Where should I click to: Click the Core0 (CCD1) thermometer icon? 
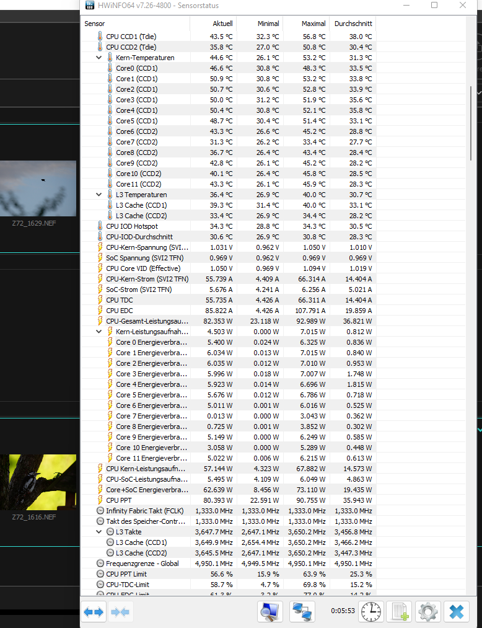click(110, 68)
